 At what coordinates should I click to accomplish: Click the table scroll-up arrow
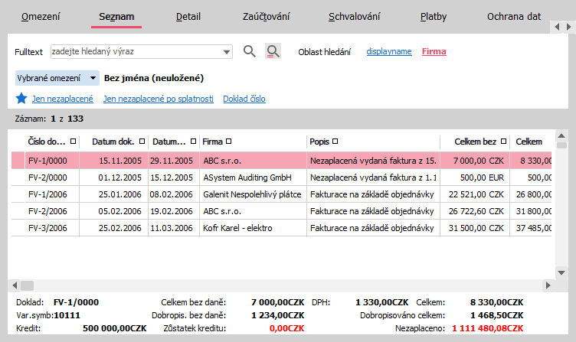point(561,135)
